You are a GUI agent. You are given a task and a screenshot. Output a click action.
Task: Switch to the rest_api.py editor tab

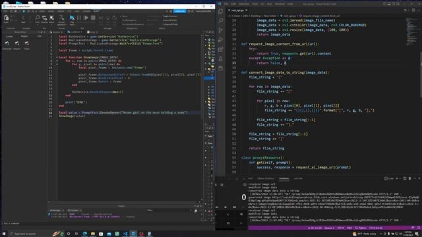(237, 11)
